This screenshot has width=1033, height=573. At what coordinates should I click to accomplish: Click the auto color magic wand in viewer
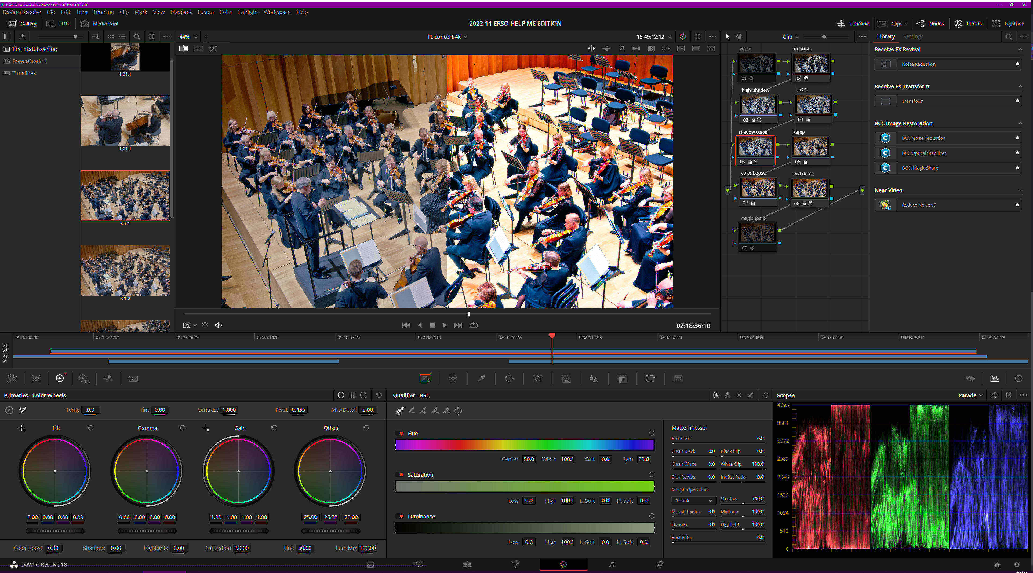pyautogui.click(x=213, y=49)
